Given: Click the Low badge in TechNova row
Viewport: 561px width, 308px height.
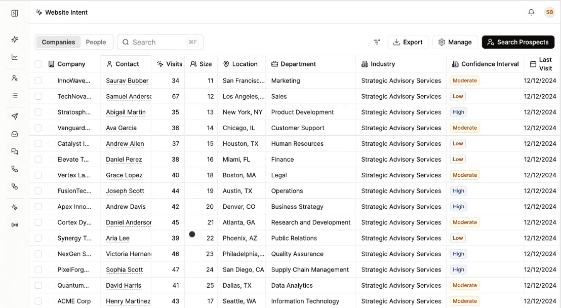Looking at the screenshot, I should (x=458, y=96).
